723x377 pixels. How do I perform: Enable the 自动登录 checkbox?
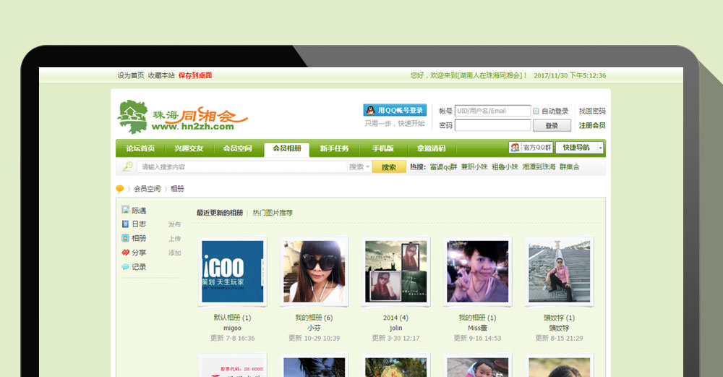536,111
